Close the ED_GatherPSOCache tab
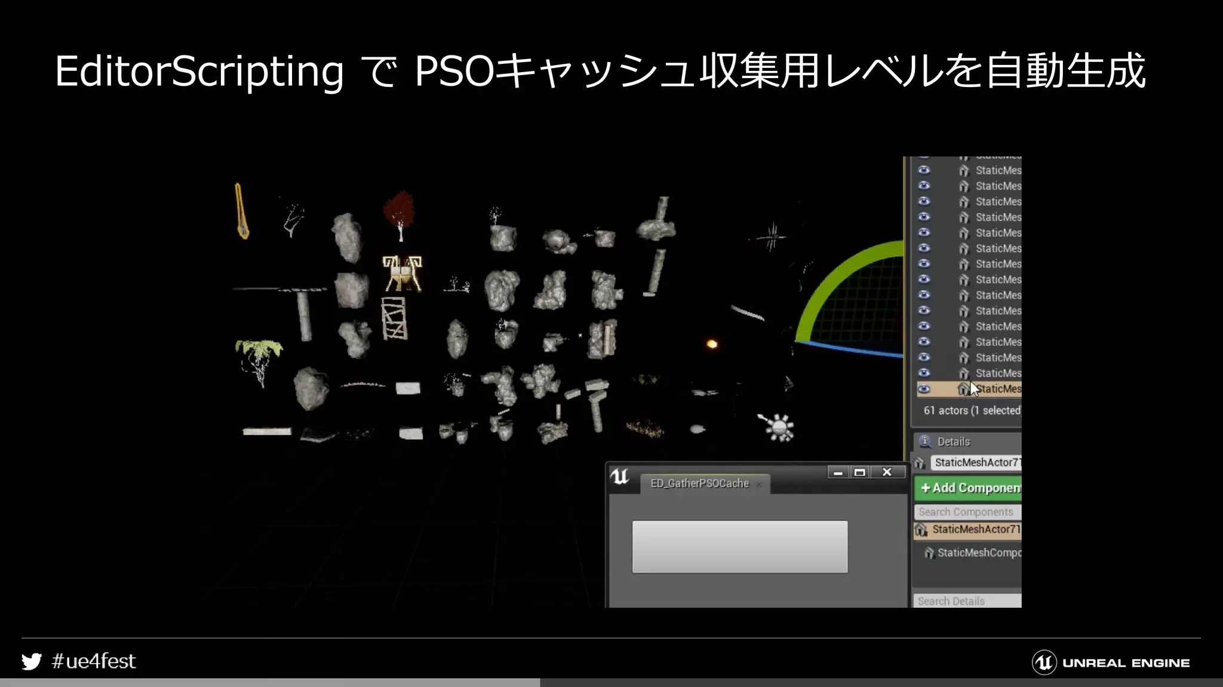 pos(759,485)
